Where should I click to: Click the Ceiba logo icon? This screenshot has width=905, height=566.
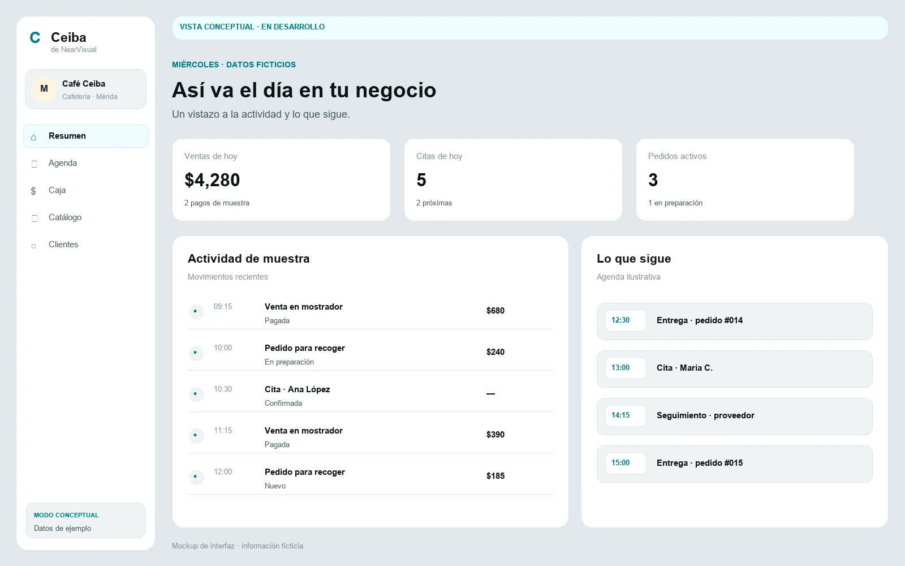click(35, 38)
